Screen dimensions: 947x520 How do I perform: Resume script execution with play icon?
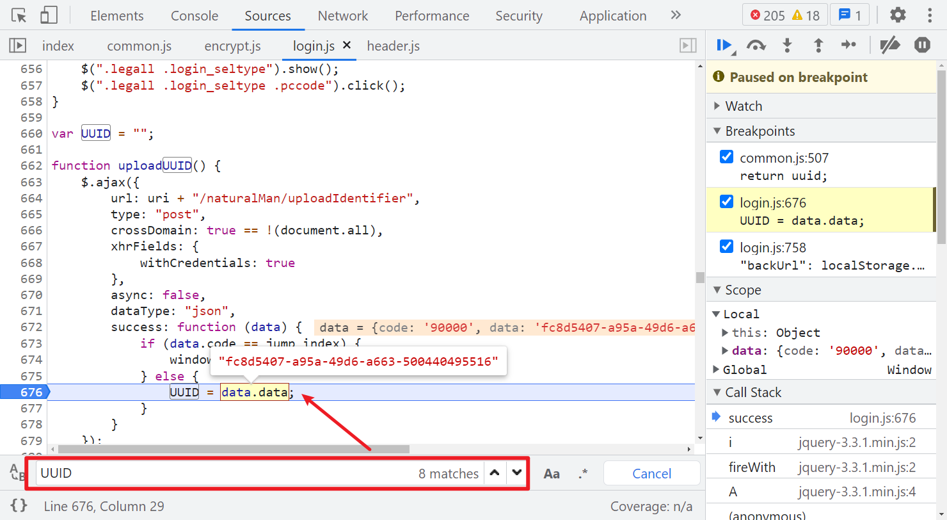point(724,45)
